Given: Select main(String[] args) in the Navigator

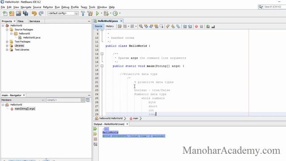Looking at the screenshot, I should click(25, 109).
